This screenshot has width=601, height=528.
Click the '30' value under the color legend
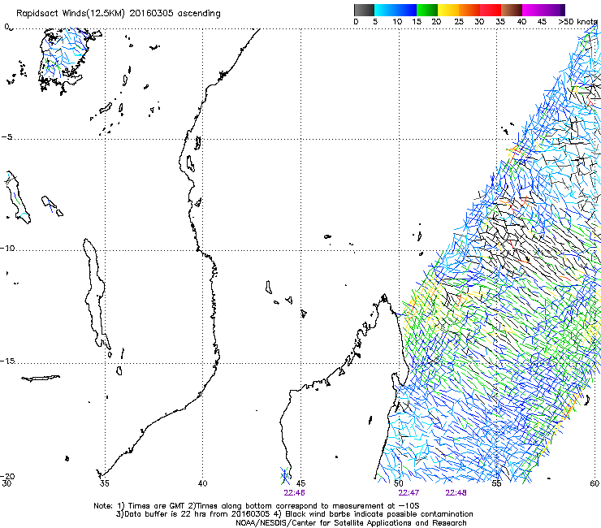click(x=479, y=22)
